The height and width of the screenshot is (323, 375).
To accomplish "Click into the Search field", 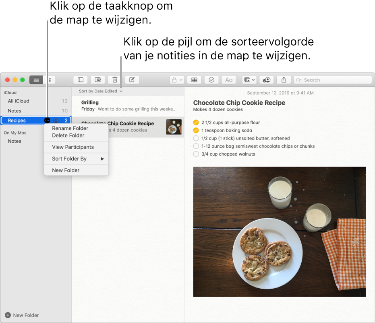I will (x=333, y=80).
